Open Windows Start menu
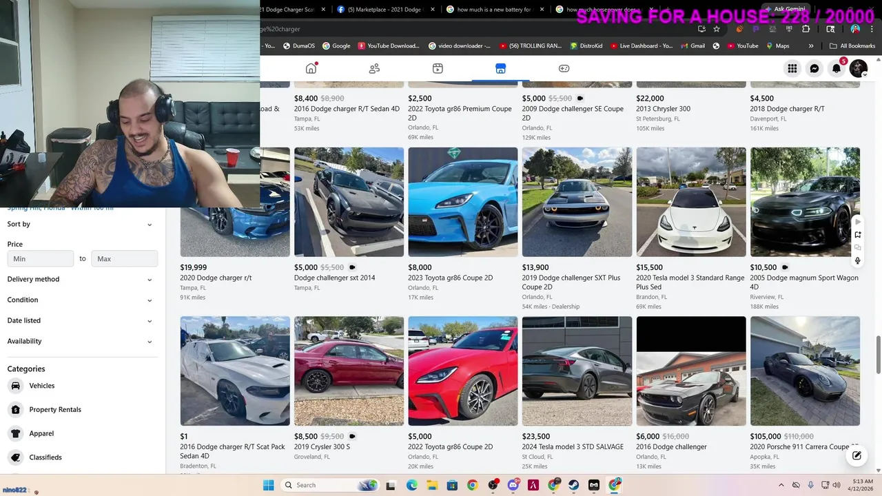Viewport: 882px width, 496px height. click(268, 485)
